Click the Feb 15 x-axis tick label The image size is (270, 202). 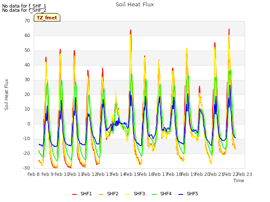pyautogui.click(x=132, y=174)
